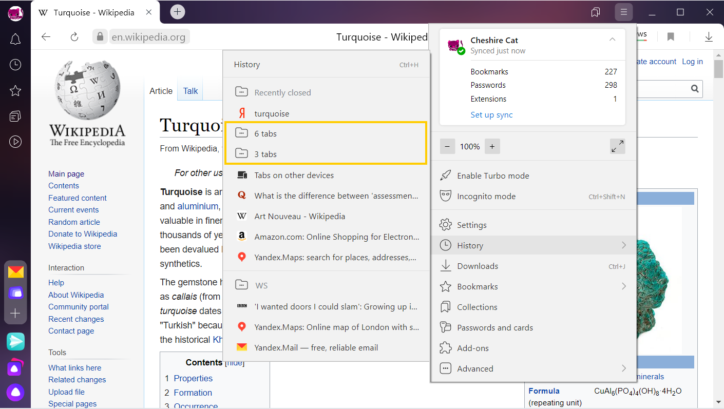Open history clock icon in sidebar
The image size is (724, 409).
[15, 65]
